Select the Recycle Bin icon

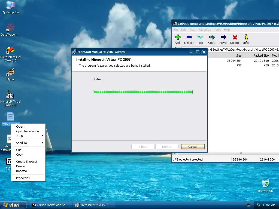265,186
